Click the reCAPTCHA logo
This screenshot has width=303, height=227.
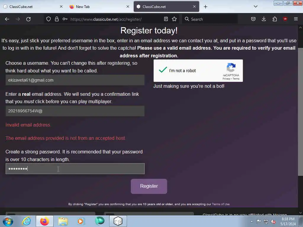[x=231, y=68]
